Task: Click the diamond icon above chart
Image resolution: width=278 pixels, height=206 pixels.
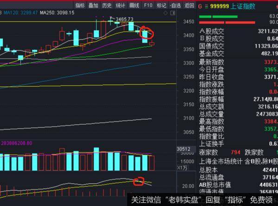Action: [165, 13]
